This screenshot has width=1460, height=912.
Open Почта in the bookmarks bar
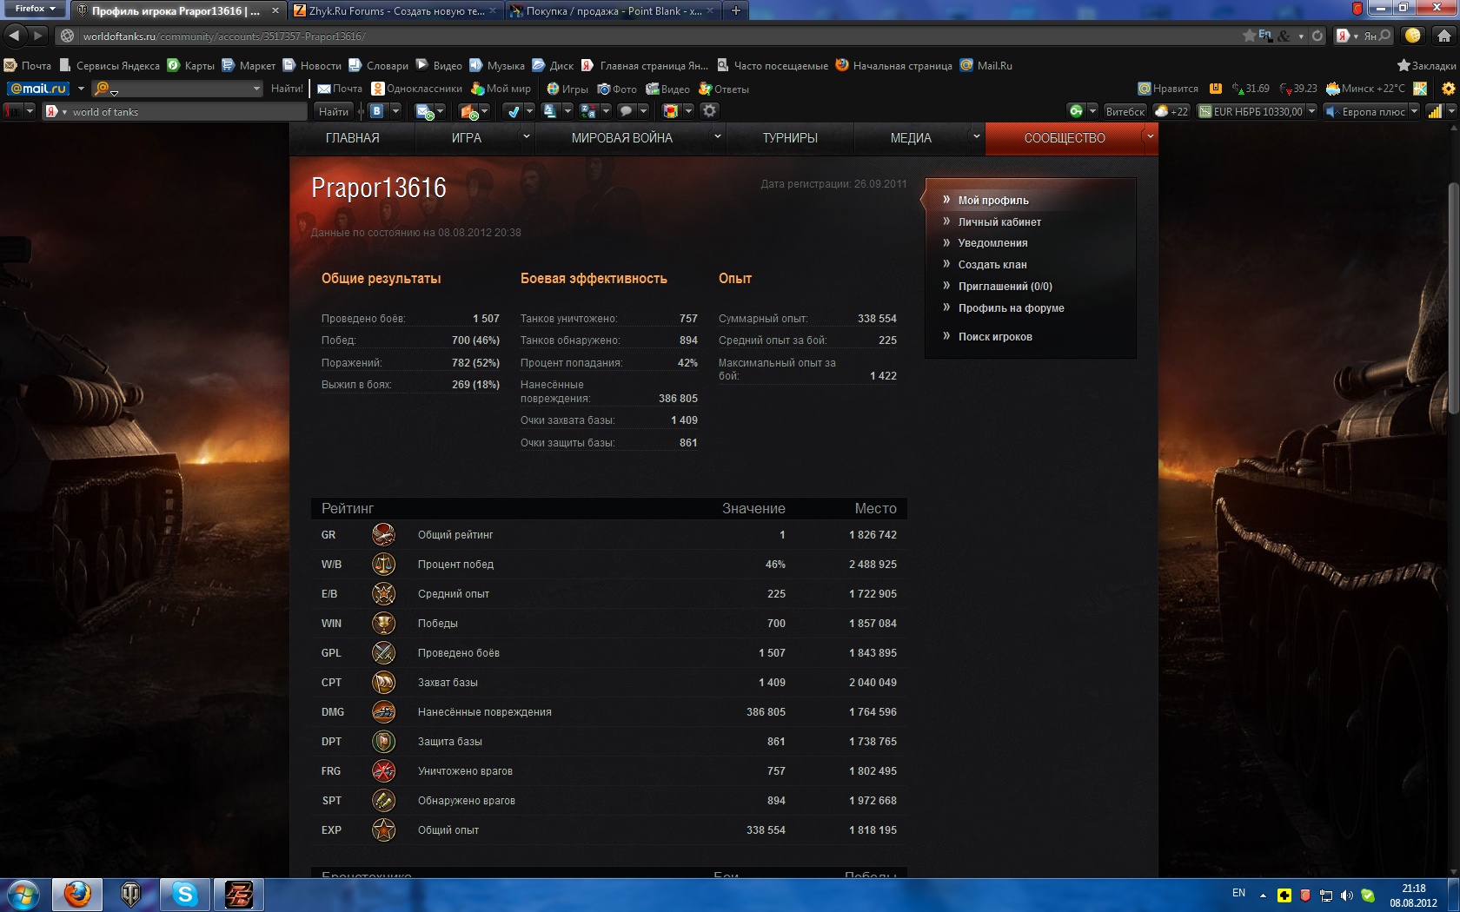point(28,65)
